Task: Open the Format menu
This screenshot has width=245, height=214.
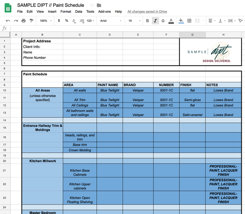Action: [x=66, y=11]
